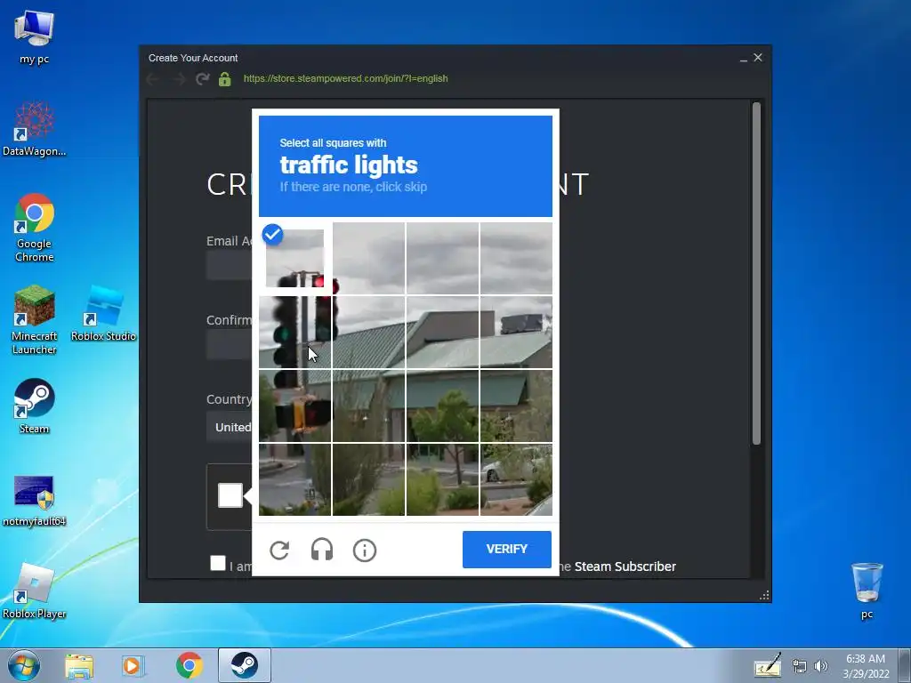Switch to the audio challenge headphones icon
The image size is (911, 683).
coord(322,550)
